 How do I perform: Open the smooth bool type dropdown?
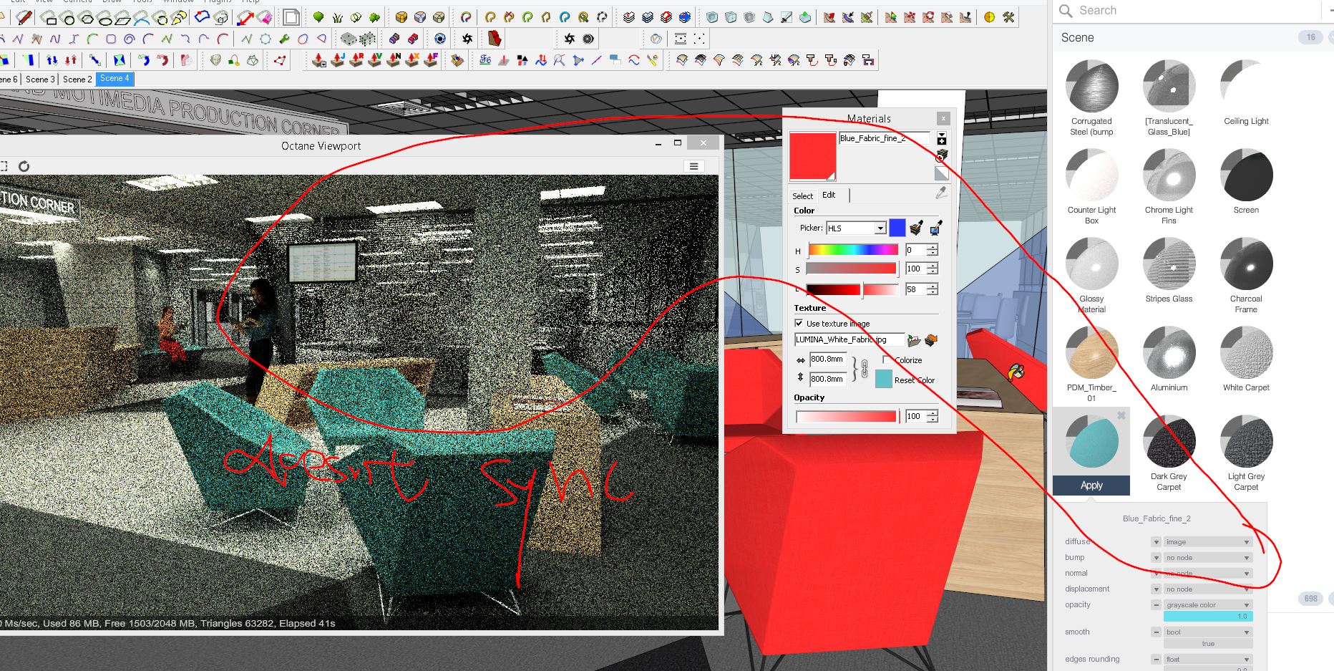coord(1208,632)
